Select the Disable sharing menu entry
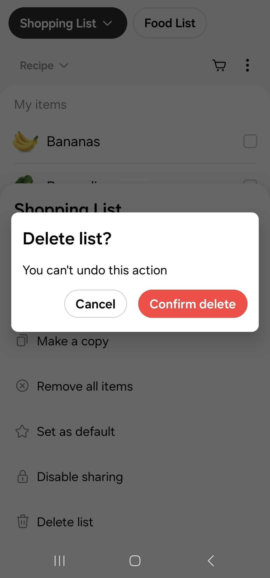Image resolution: width=270 pixels, height=578 pixels. pos(135,477)
